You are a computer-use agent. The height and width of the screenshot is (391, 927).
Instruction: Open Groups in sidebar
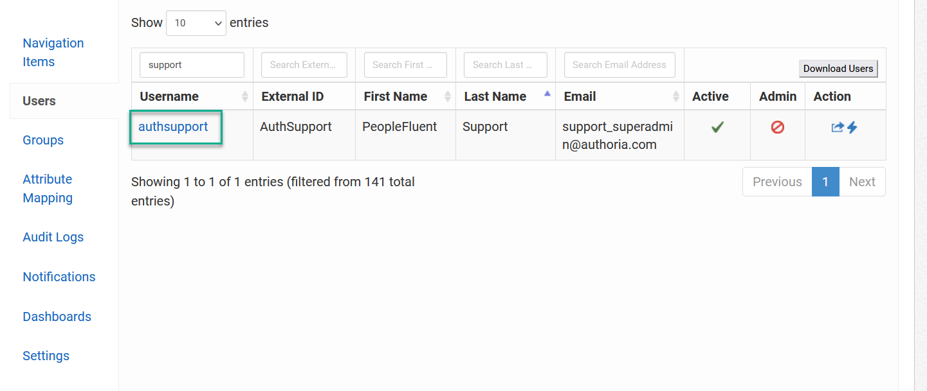43,140
